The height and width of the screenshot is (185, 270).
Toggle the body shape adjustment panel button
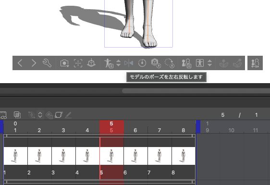coord(255,63)
